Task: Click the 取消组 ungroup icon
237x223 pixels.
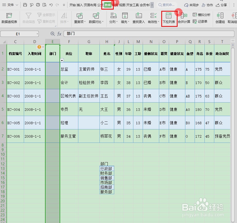Action: (x=232, y=18)
